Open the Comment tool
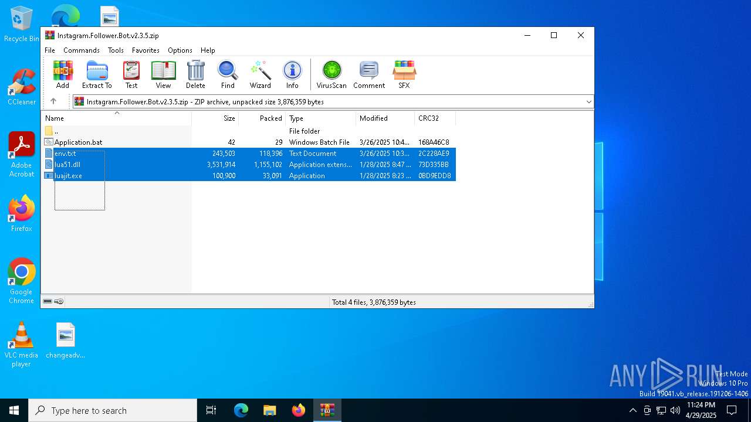The height and width of the screenshot is (422, 751). [369, 74]
